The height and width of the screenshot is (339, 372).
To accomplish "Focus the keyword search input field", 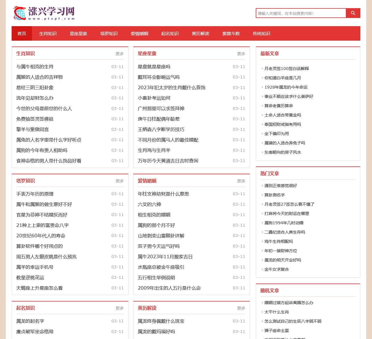I will (x=301, y=13).
